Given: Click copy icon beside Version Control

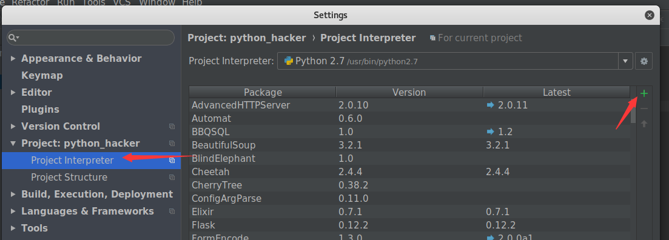Looking at the screenshot, I should point(172,127).
